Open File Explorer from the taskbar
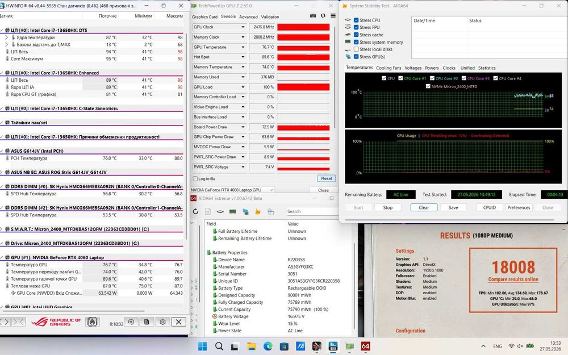The image size is (568, 355). 252,346
